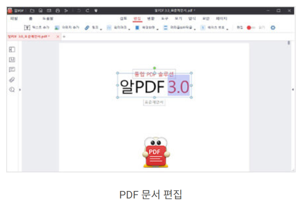
Task: Toggle the red edit mode switch
Action: click(x=251, y=28)
